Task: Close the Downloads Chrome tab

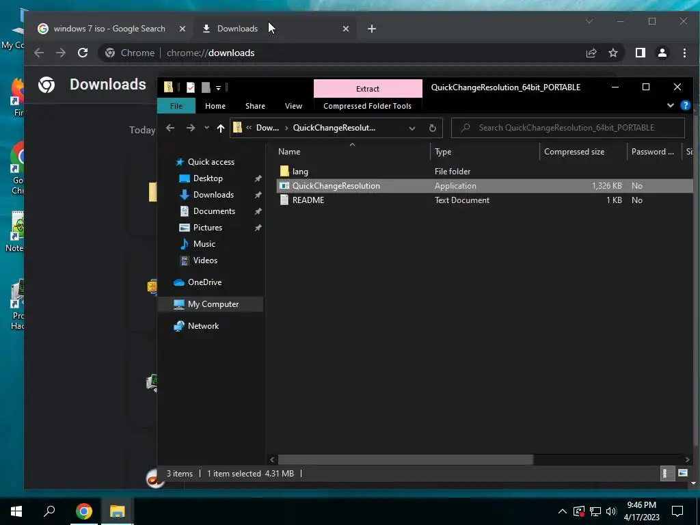Action: click(345, 29)
